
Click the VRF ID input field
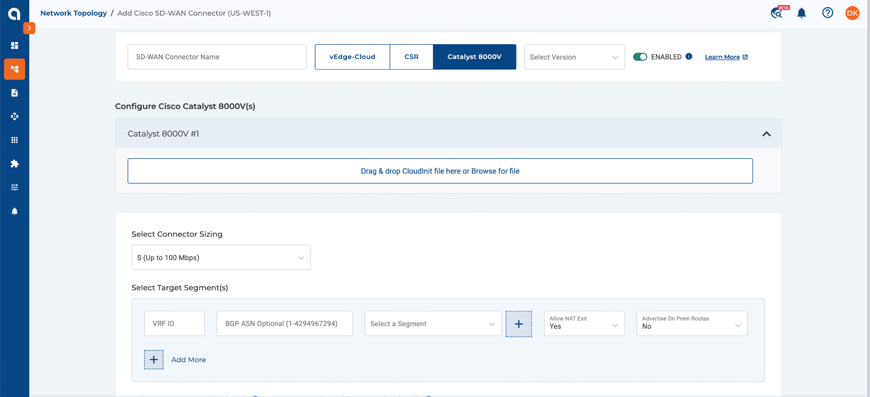click(x=174, y=324)
